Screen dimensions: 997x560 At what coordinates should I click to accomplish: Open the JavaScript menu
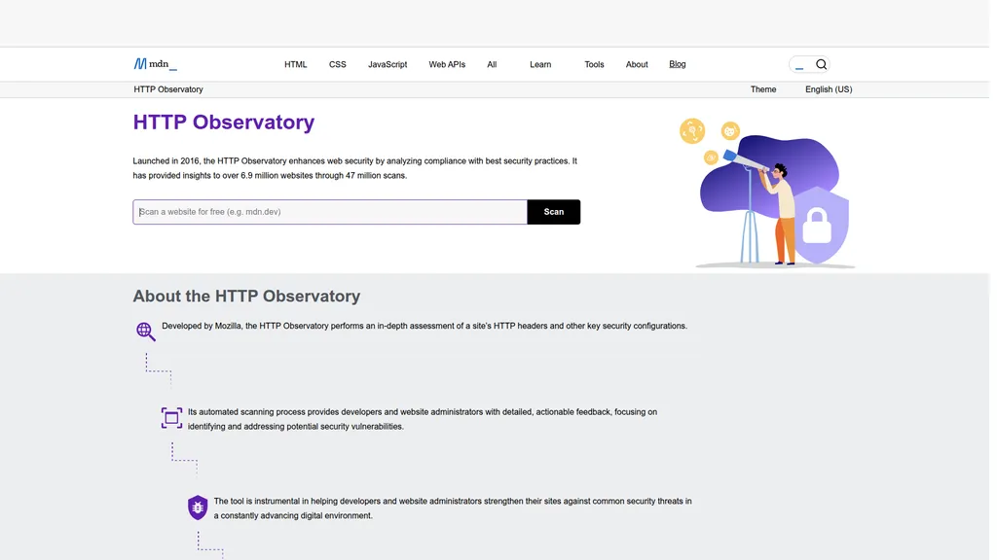pyautogui.click(x=388, y=64)
